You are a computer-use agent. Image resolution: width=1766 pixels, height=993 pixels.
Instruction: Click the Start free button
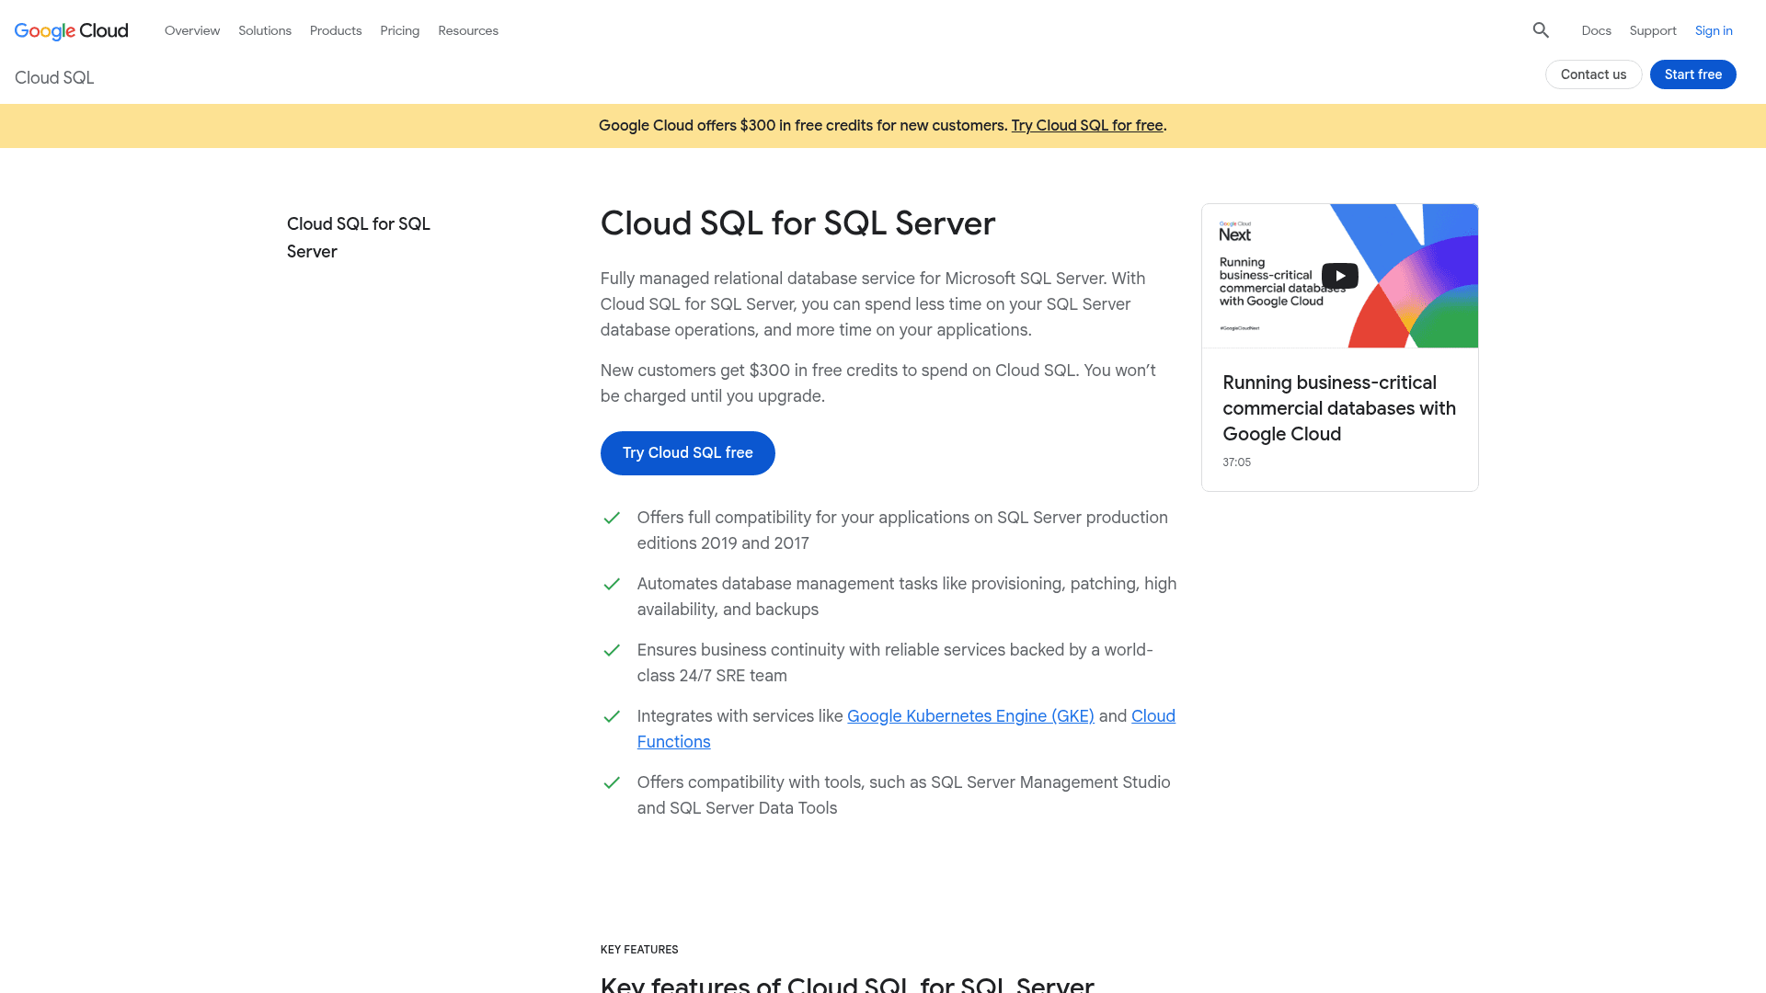point(1693,74)
